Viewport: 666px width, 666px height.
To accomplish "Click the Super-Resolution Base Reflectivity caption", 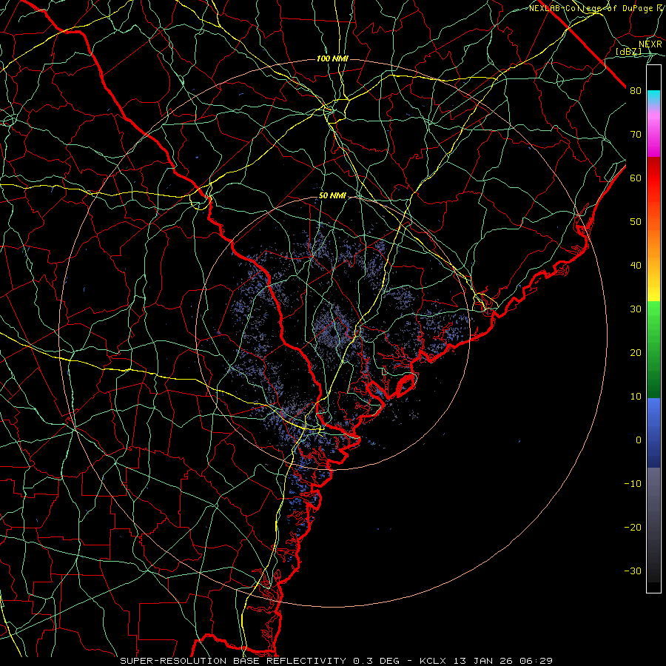I will tap(233, 661).
